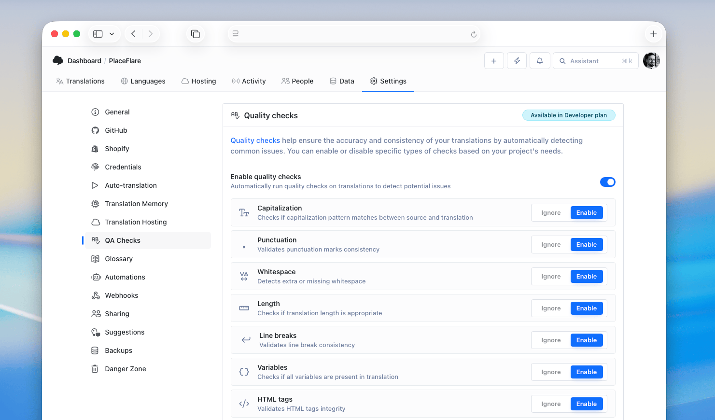Image resolution: width=715 pixels, height=420 pixels.
Task: Click Enable for the Variables check
Action: [586, 372]
